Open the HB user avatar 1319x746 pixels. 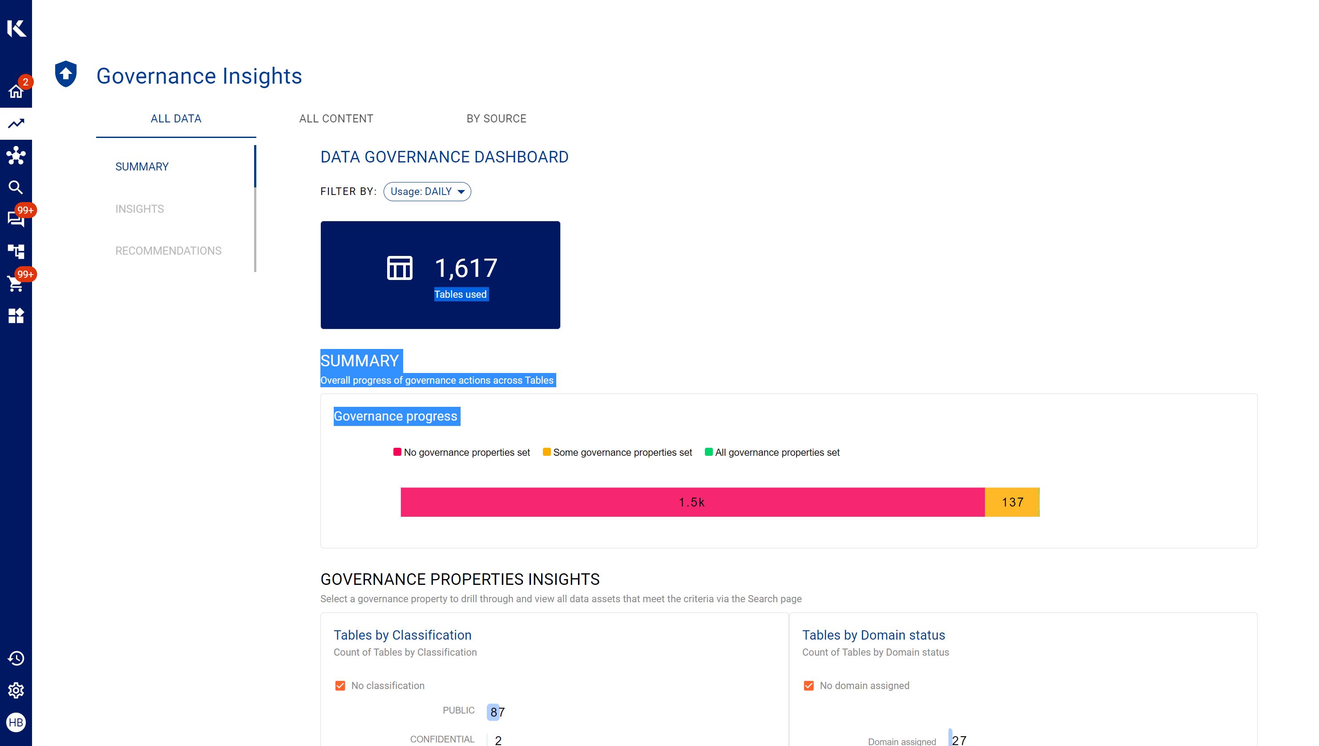(16, 722)
